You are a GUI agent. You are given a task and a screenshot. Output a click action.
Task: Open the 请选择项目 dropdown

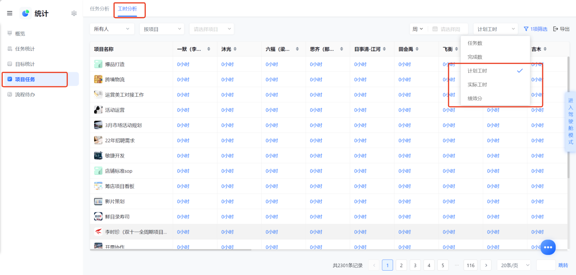[212, 29]
